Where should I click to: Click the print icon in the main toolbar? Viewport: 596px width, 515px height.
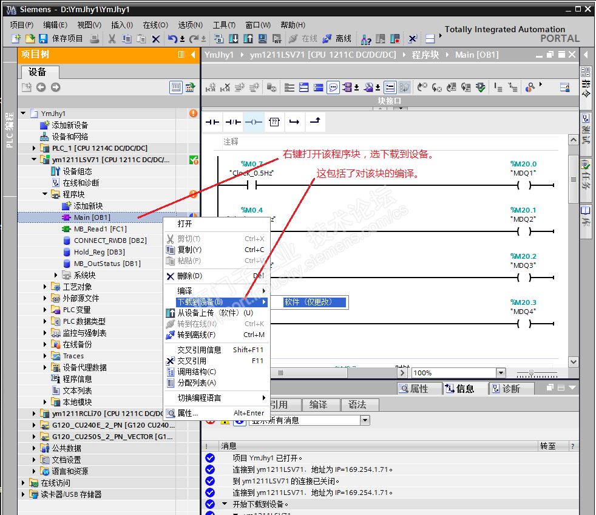click(95, 38)
